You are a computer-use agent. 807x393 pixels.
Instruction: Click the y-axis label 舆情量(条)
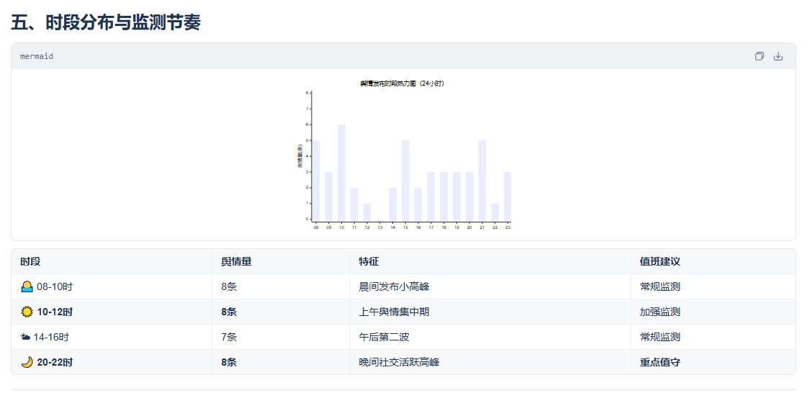coord(299,156)
